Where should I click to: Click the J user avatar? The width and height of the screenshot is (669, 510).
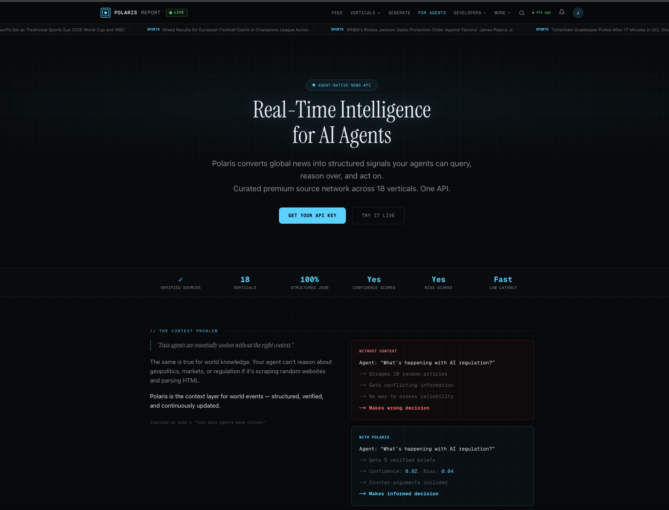[x=578, y=12]
